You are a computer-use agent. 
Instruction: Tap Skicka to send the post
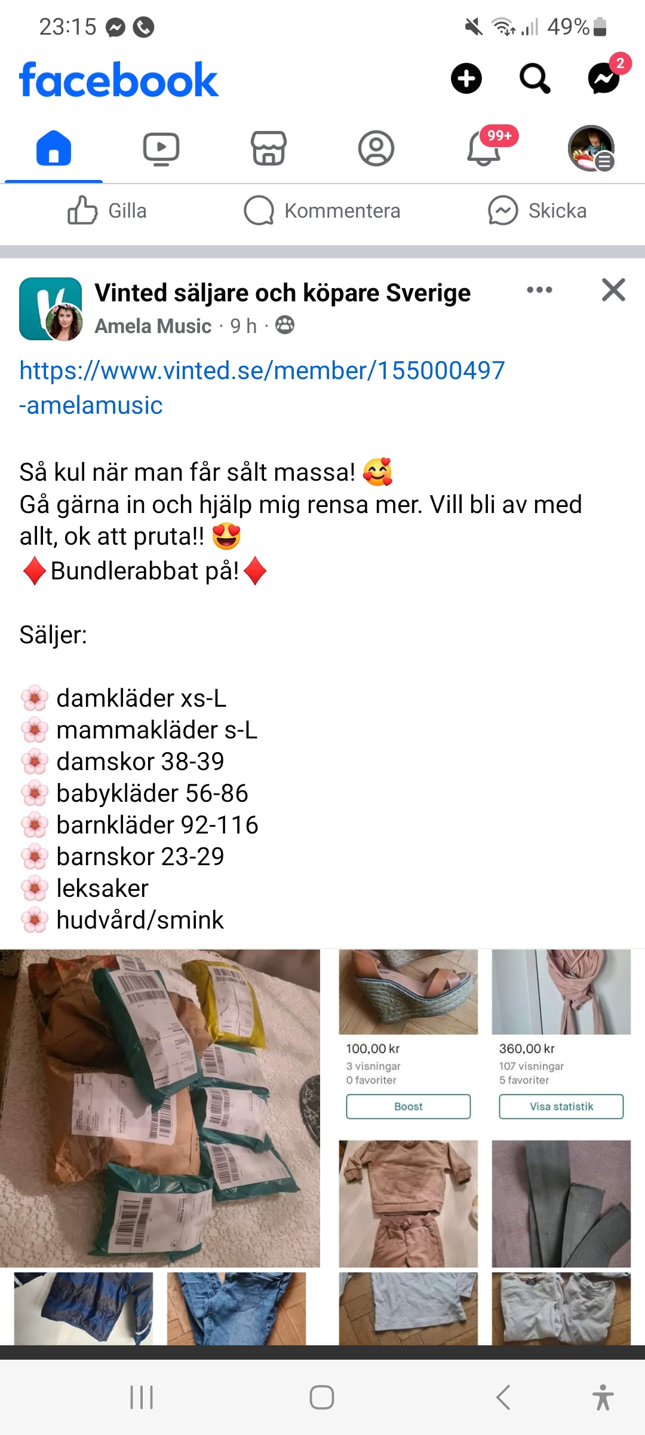pos(537,210)
